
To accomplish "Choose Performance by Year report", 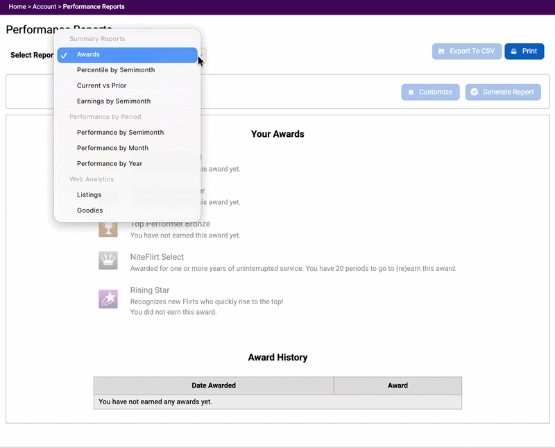I will pyautogui.click(x=127, y=164).
